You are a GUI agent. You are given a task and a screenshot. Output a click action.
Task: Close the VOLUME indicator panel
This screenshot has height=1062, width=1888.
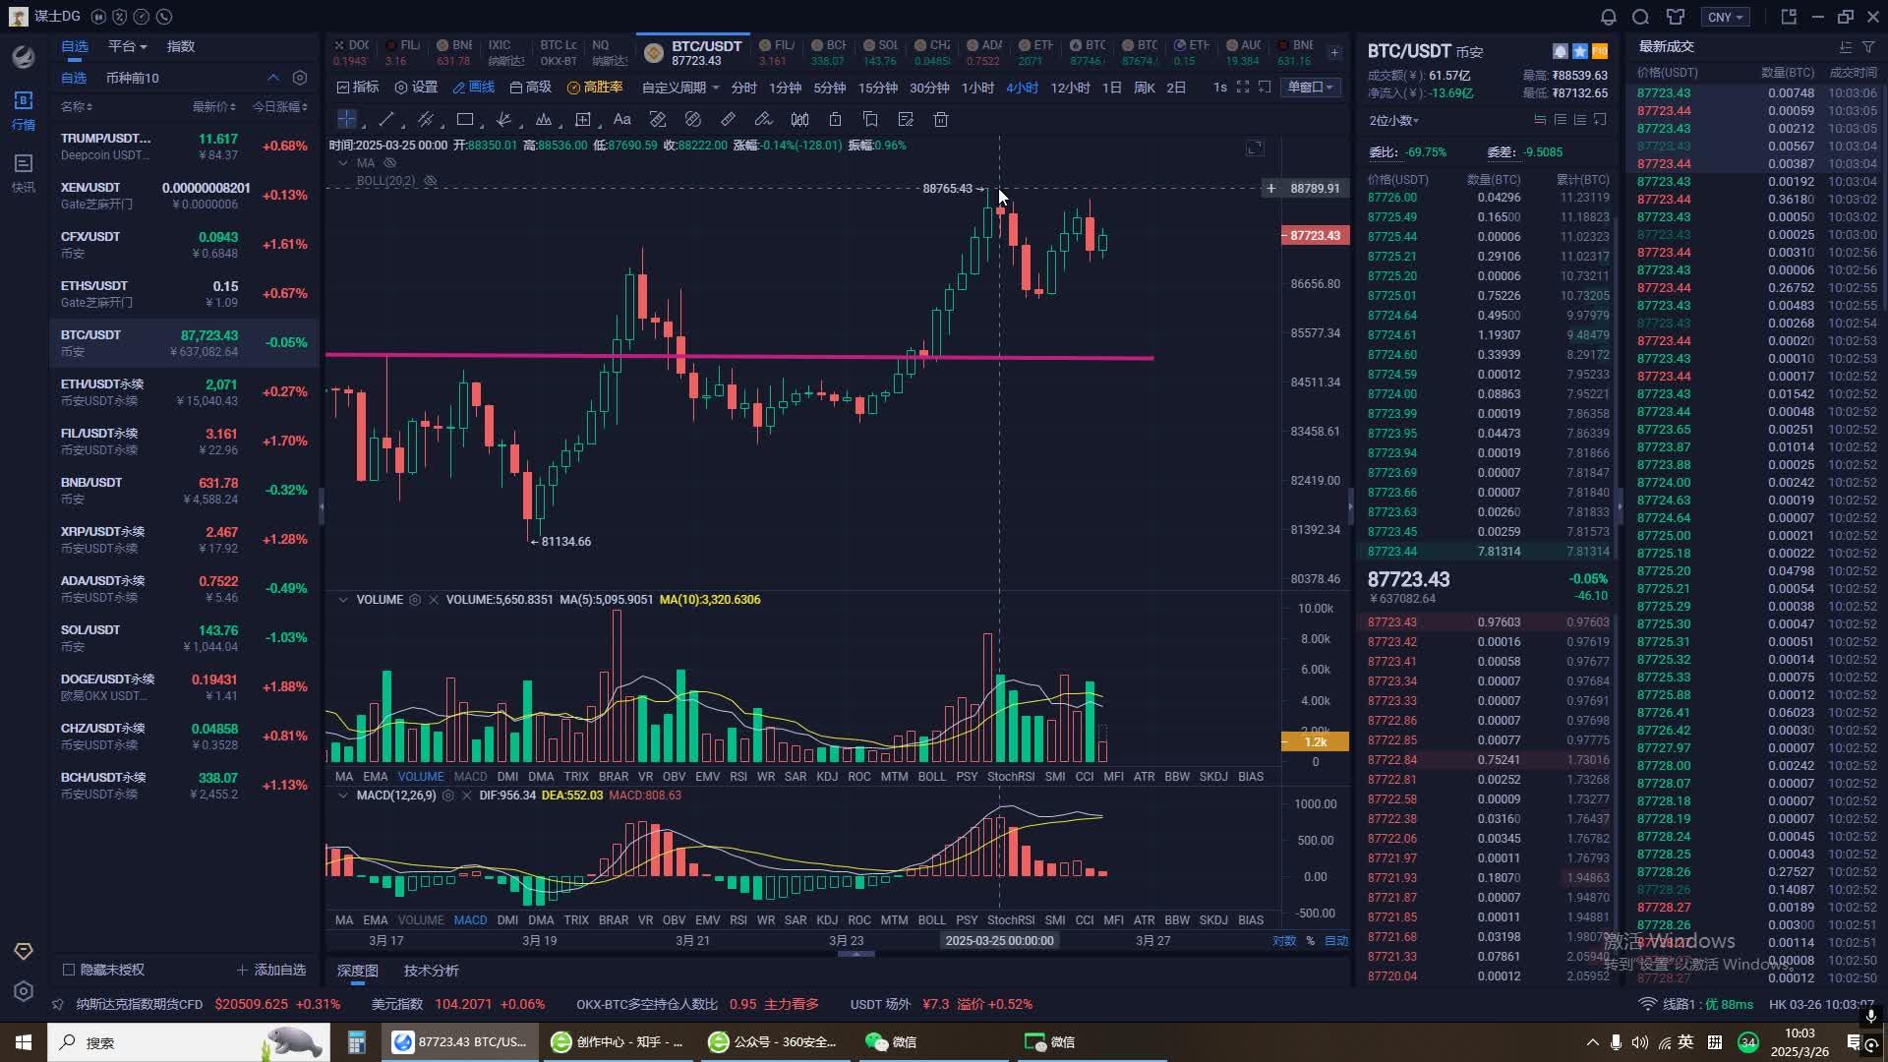tap(433, 600)
